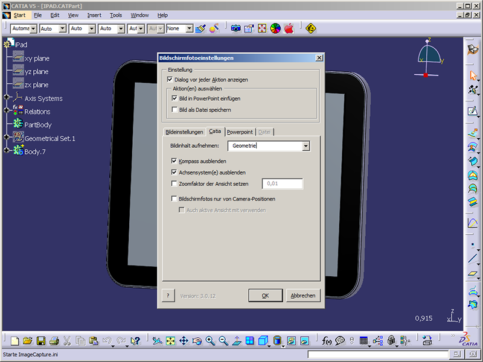Click the Line tool in right toolbar
This screenshot has height=362, width=483.
click(473, 258)
